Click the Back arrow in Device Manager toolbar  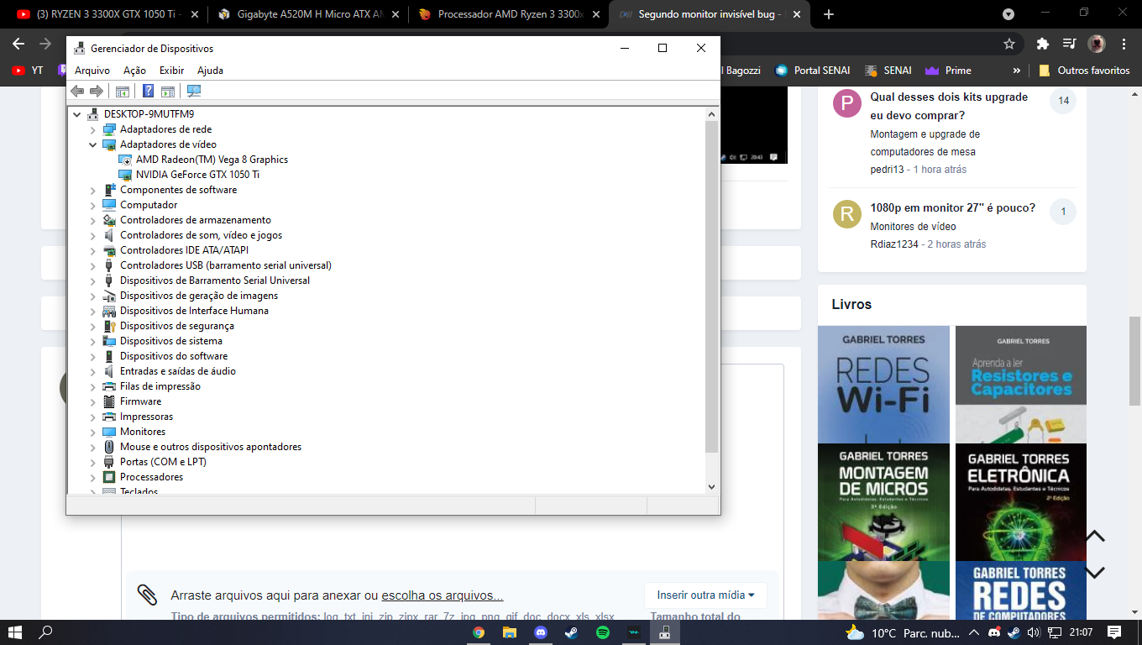pos(77,91)
